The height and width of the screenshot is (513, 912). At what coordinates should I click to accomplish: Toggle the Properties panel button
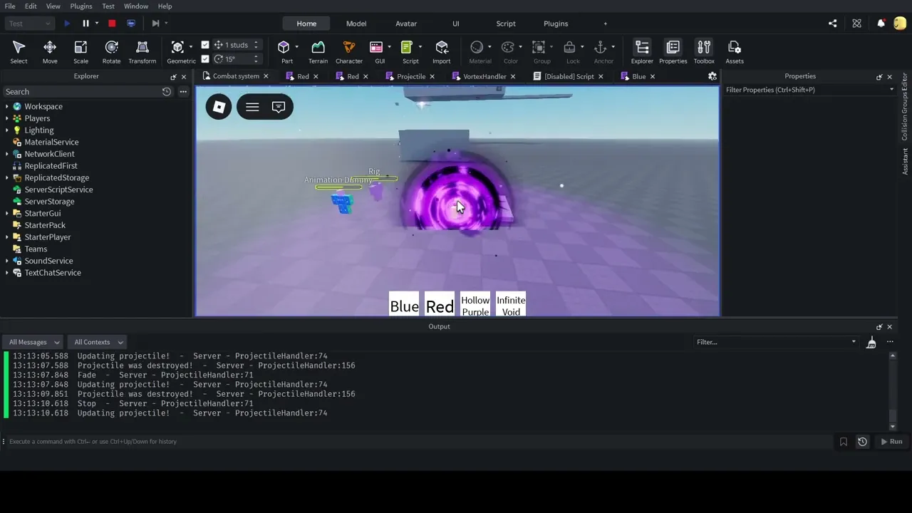tap(673, 51)
